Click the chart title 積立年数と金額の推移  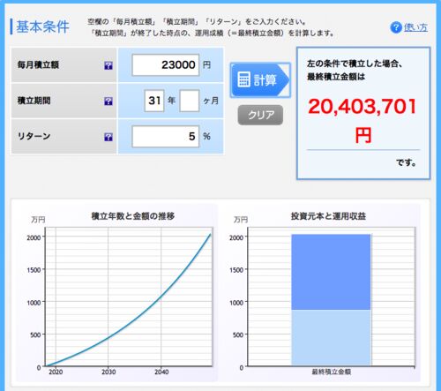pyautogui.click(x=133, y=216)
